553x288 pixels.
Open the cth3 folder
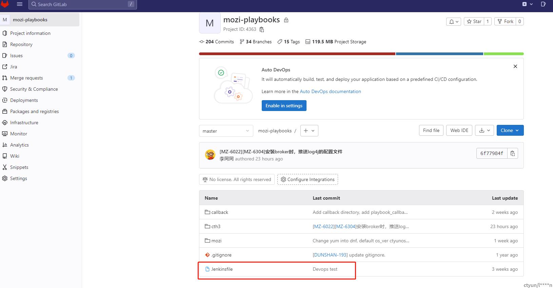(216, 226)
